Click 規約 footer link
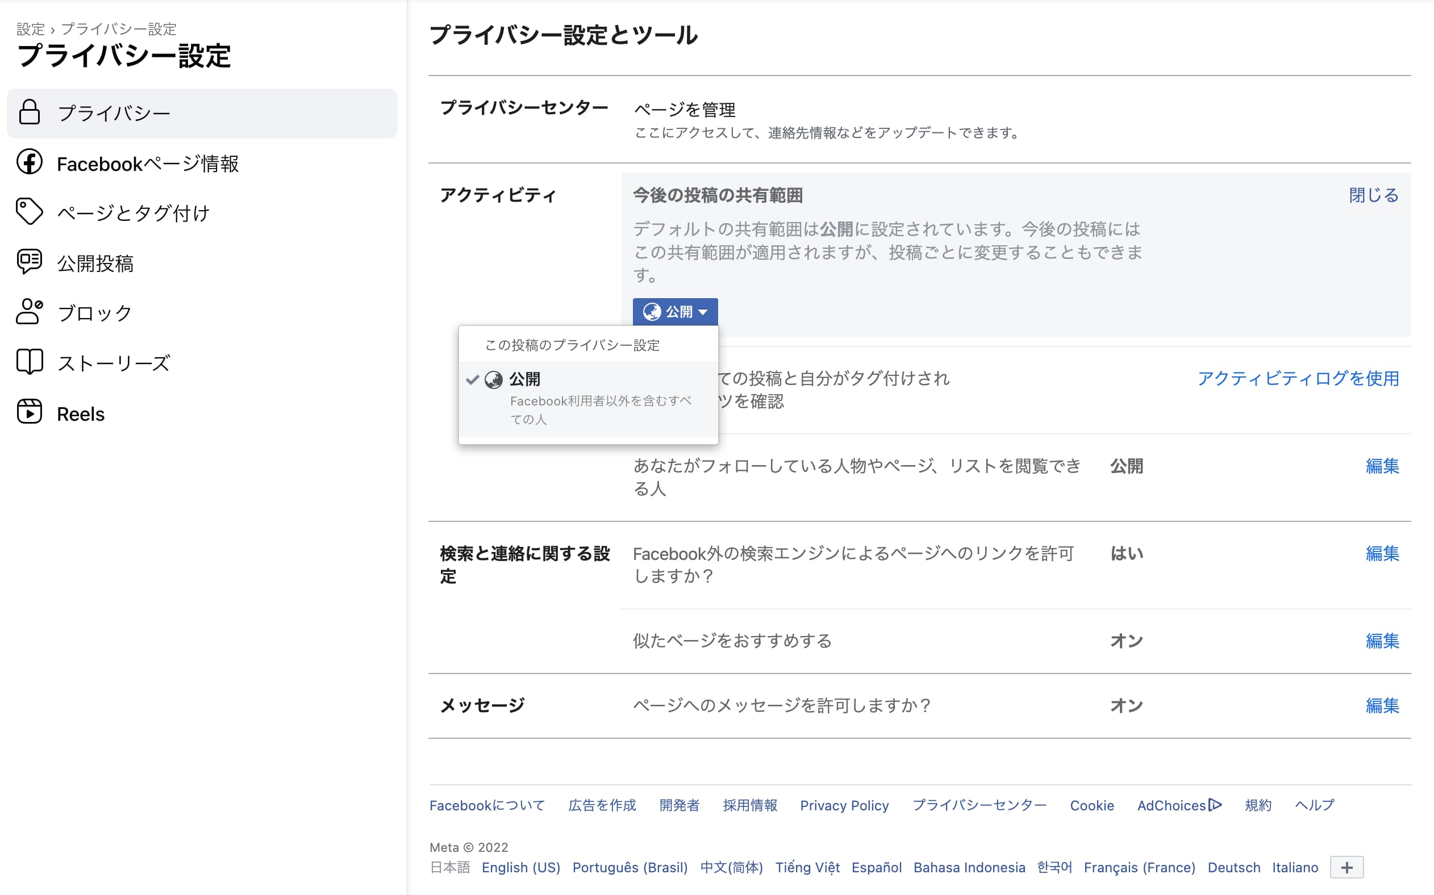The height and width of the screenshot is (895, 1434). [x=1258, y=805]
